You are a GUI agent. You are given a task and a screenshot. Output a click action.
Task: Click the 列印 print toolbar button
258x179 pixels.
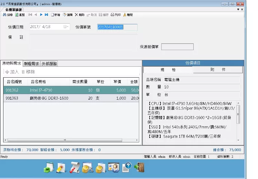[116, 15]
